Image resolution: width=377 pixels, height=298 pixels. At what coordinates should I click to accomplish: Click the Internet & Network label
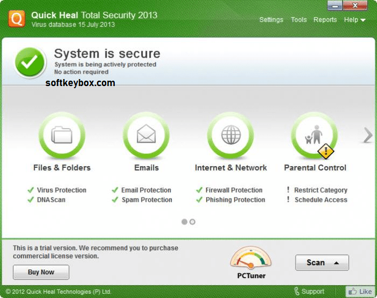coord(231,168)
